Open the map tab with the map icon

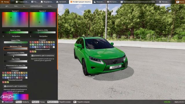pos(35,2)
